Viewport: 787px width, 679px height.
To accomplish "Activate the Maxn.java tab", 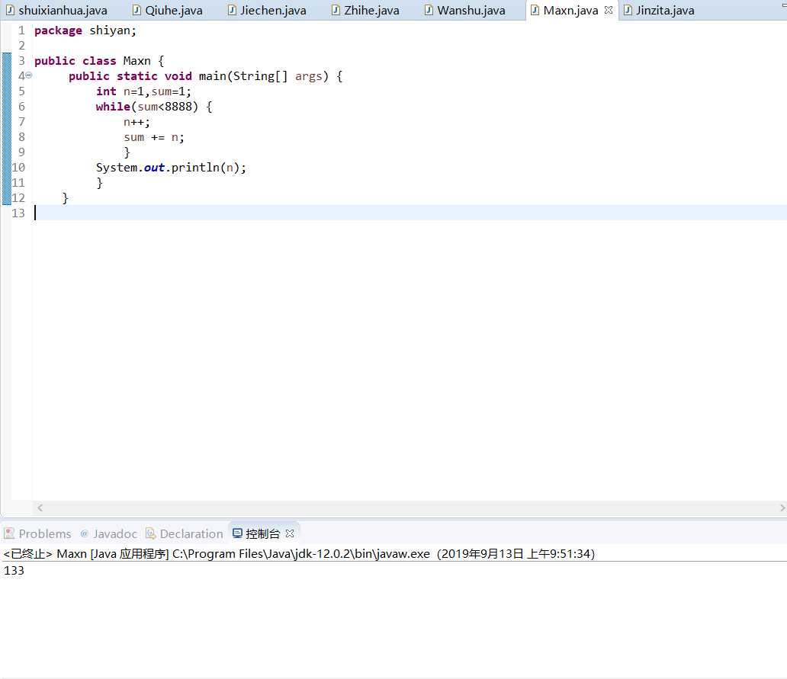I will pos(570,10).
